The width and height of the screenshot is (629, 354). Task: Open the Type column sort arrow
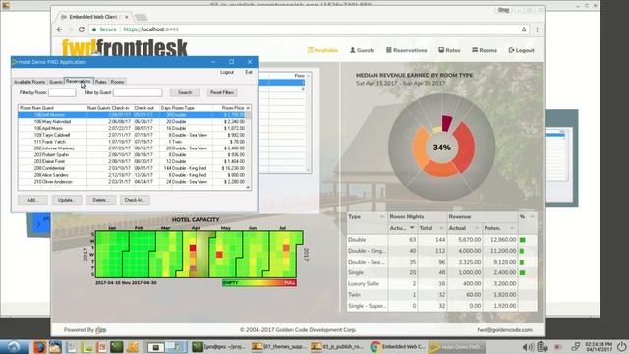tap(382, 217)
